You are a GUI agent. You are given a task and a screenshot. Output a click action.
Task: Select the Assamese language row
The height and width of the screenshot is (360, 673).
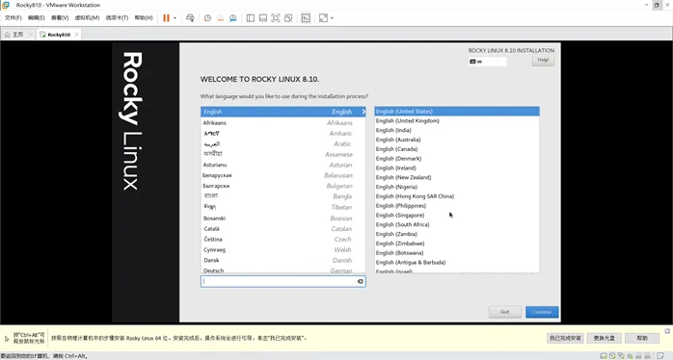[x=283, y=154]
